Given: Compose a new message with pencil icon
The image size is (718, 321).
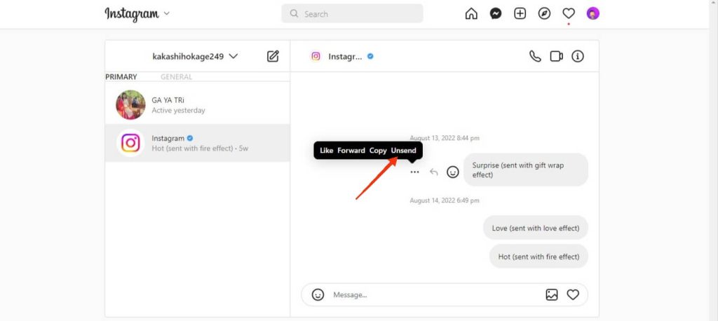Looking at the screenshot, I should pos(273,56).
